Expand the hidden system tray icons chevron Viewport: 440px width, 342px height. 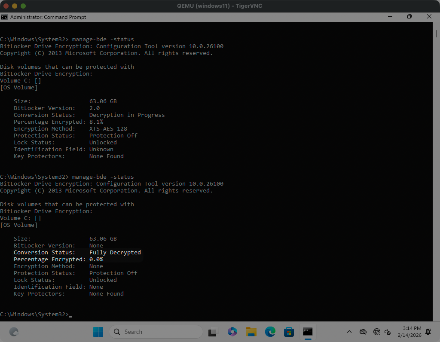click(x=349, y=332)
